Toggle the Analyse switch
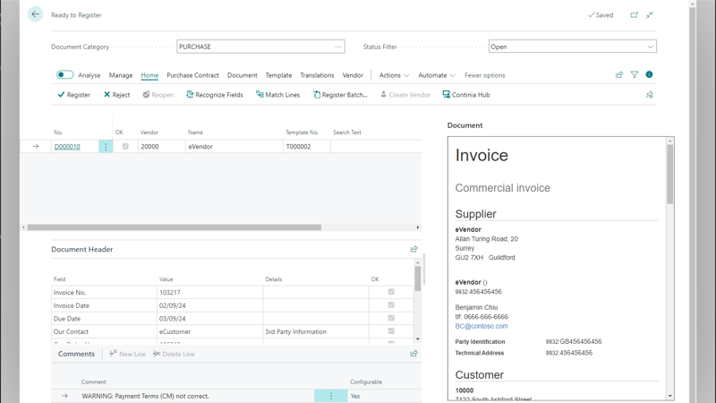The width and height of the screenshot is (716, 403). tap(65, 75)
